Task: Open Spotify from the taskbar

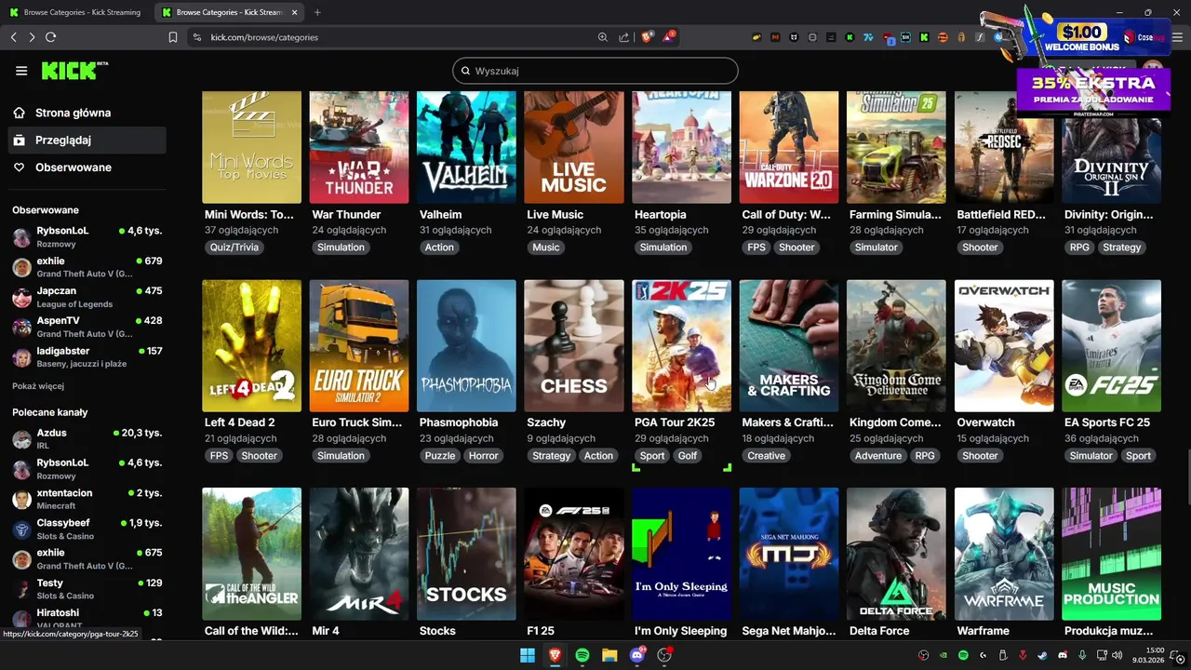Action: [582, 655]
